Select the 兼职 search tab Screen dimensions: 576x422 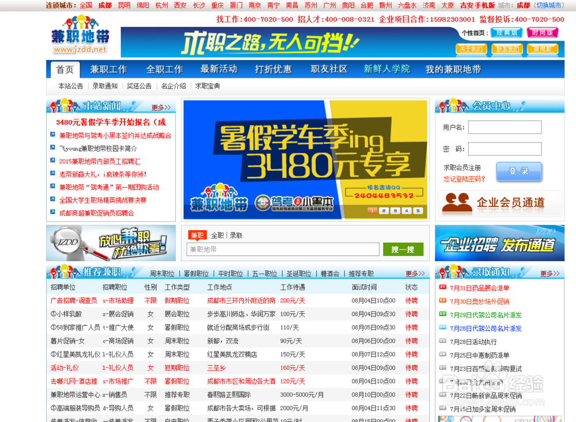tap(197, 235)
